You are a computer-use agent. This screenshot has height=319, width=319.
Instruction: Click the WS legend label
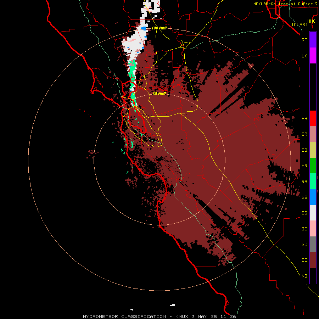[x=304, y=197]
